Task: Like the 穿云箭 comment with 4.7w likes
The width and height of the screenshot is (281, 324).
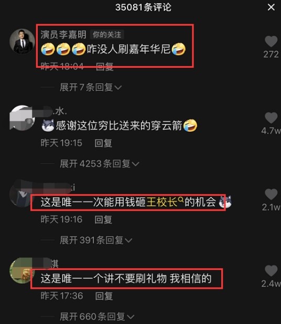Action: point(271,118)
